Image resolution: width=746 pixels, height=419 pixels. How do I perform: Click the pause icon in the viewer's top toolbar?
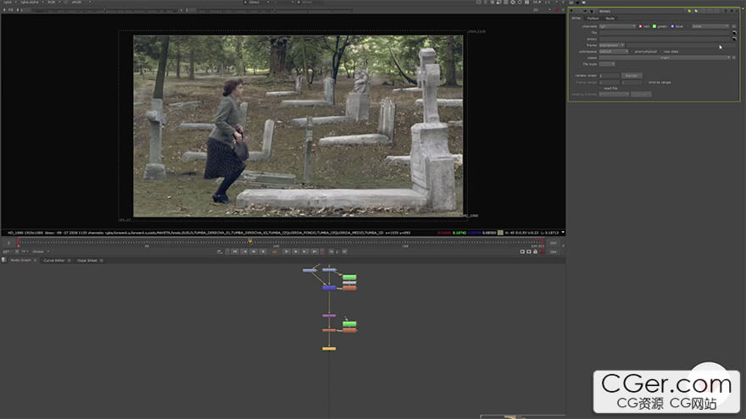point(526,3)
